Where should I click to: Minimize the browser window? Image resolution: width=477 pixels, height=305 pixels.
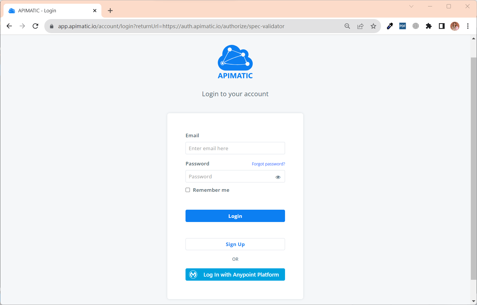coord(430,6)
